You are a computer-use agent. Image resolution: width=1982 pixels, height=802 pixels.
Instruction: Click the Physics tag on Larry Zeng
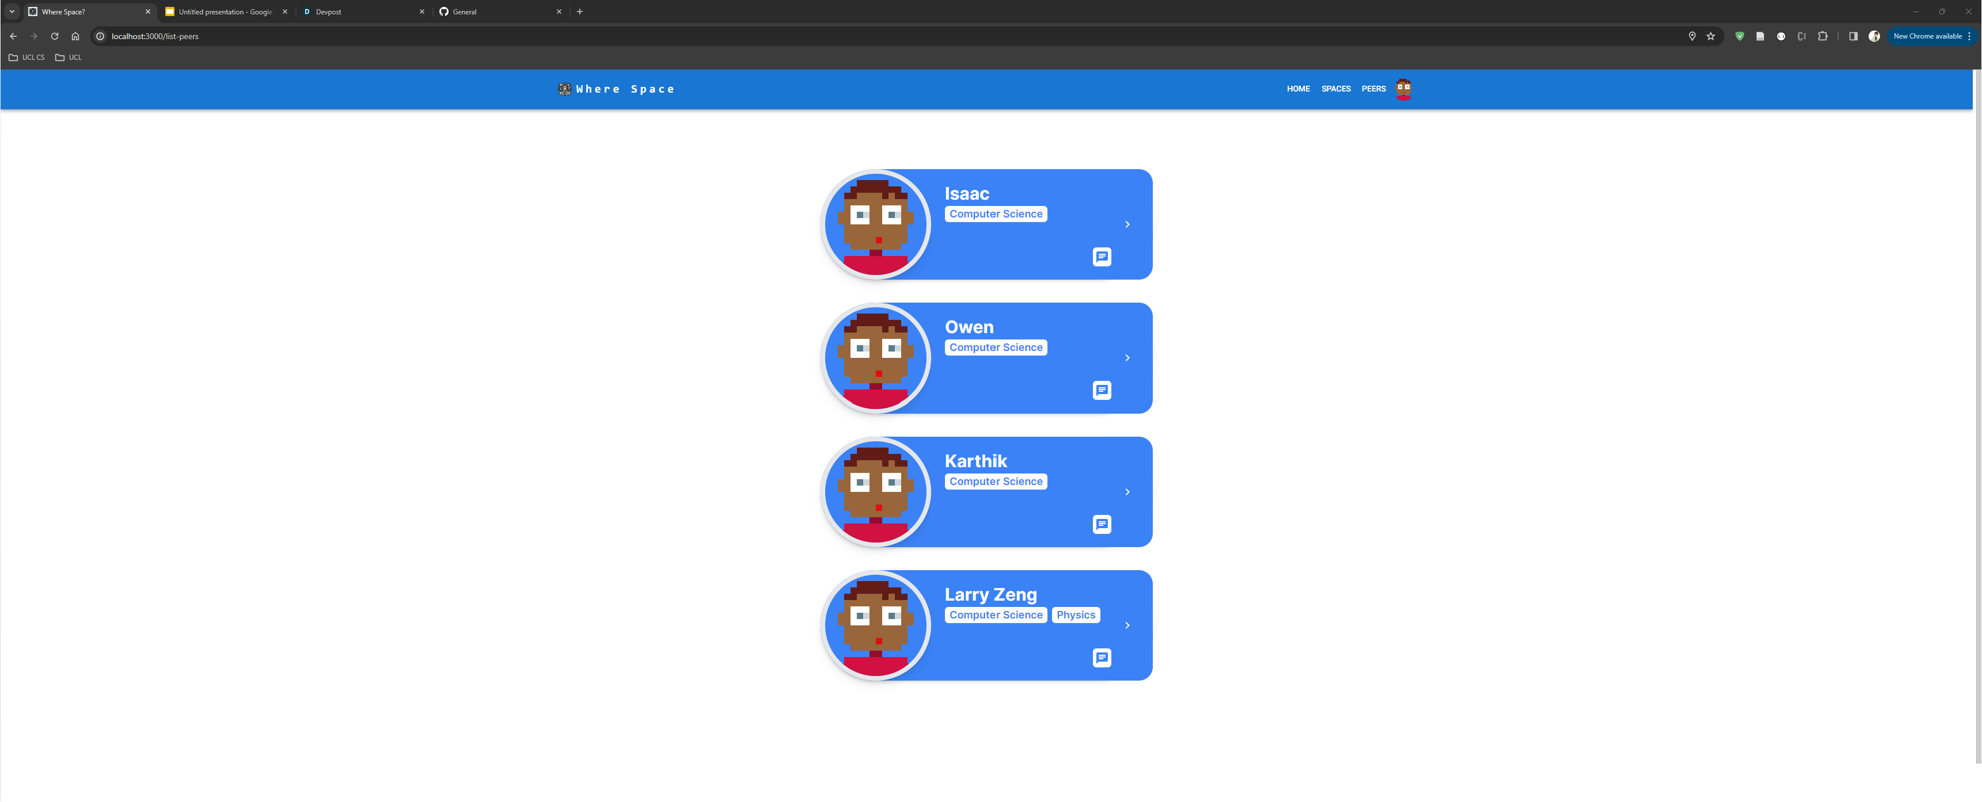click(x=1075, y=615)
